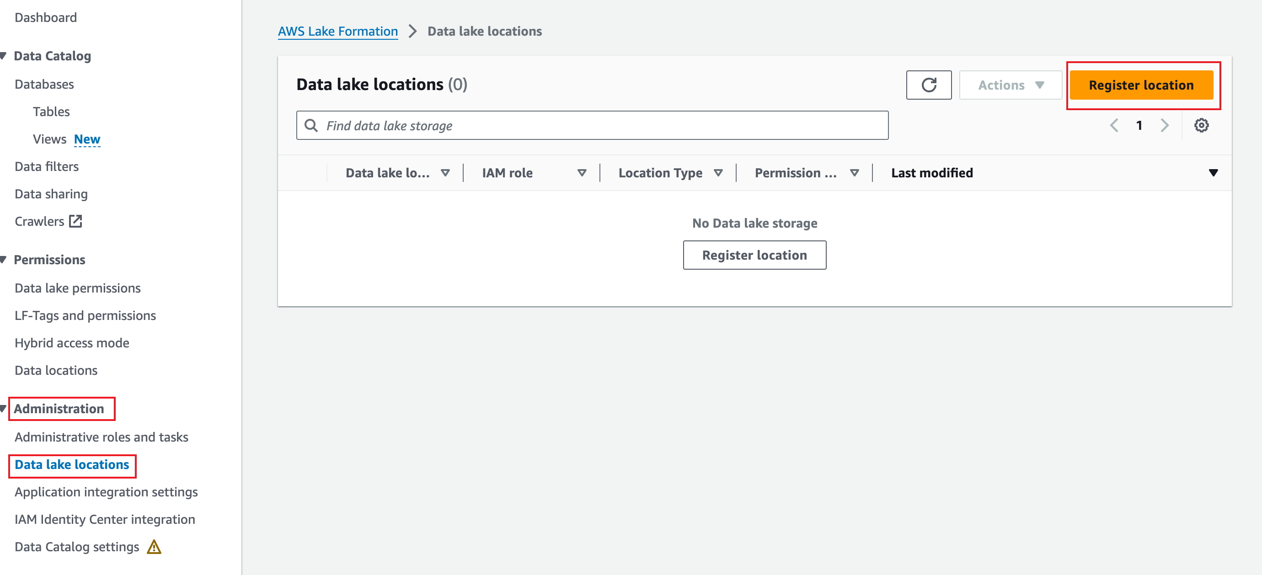1262x575 pixels.
Task: Sort by Last modified descending arrow
Action: 1213,172
